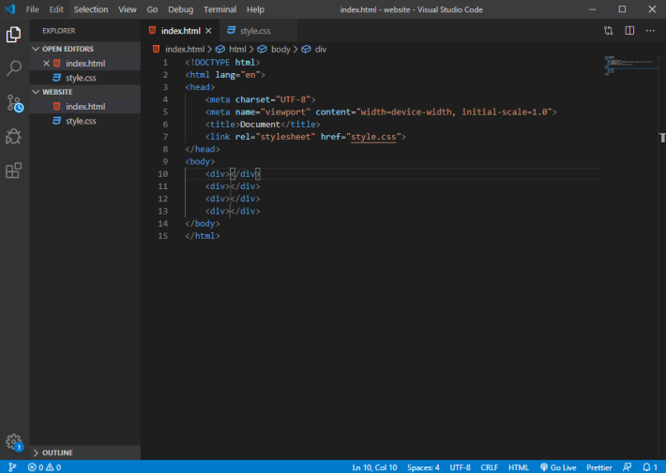Show errors and warnings problems panel
Screen dimensions: 666x473
(x=44, y=467)
